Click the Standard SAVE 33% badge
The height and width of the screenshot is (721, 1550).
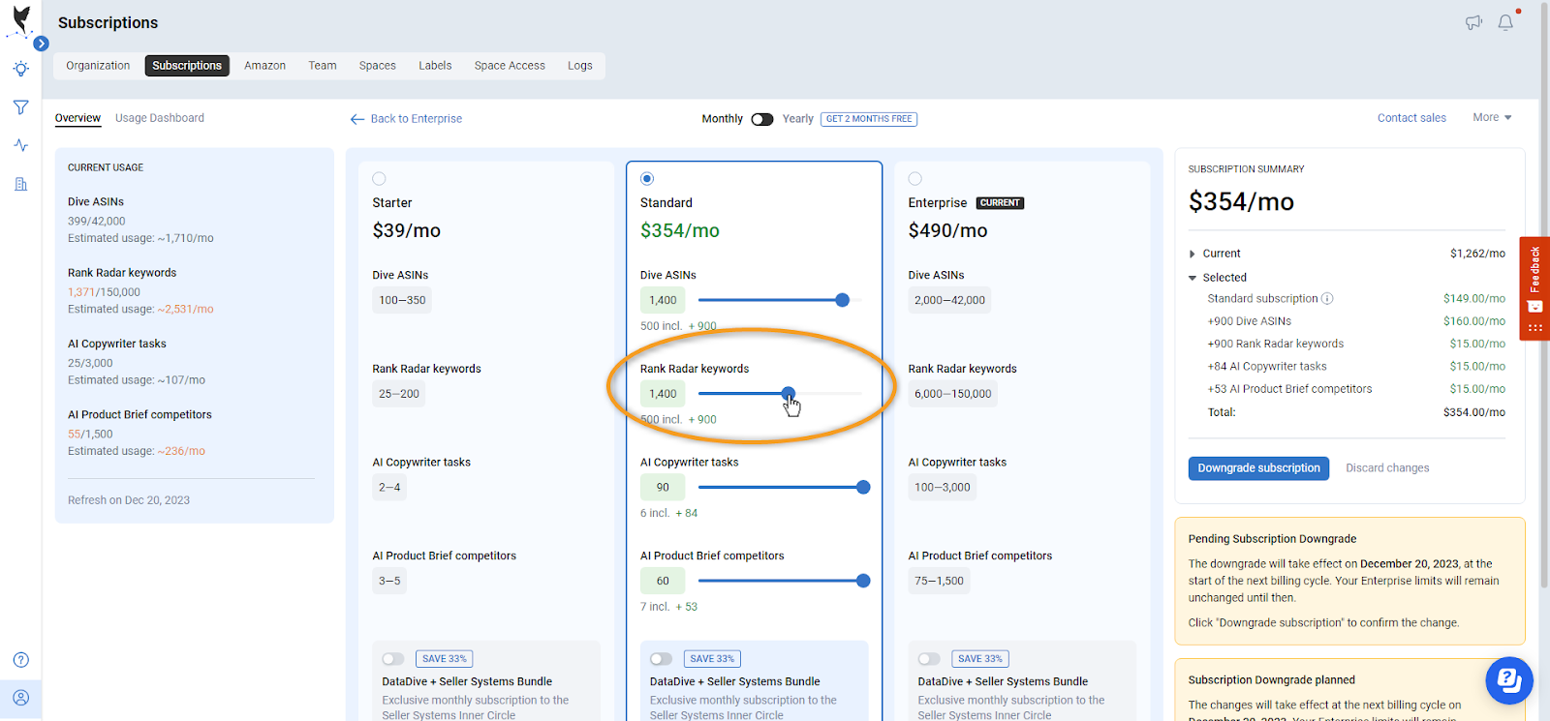click(712, 659)
